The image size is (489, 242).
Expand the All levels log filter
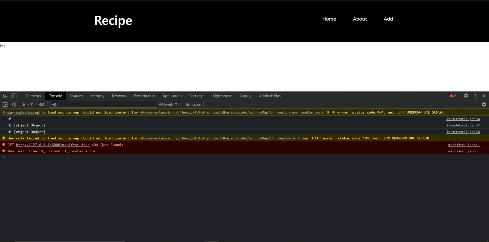point(168,105)
